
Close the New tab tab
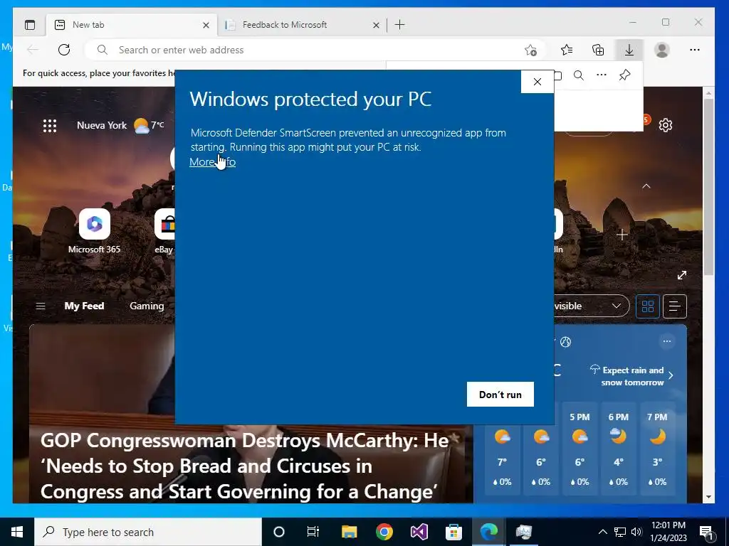(x=206, y=26)
